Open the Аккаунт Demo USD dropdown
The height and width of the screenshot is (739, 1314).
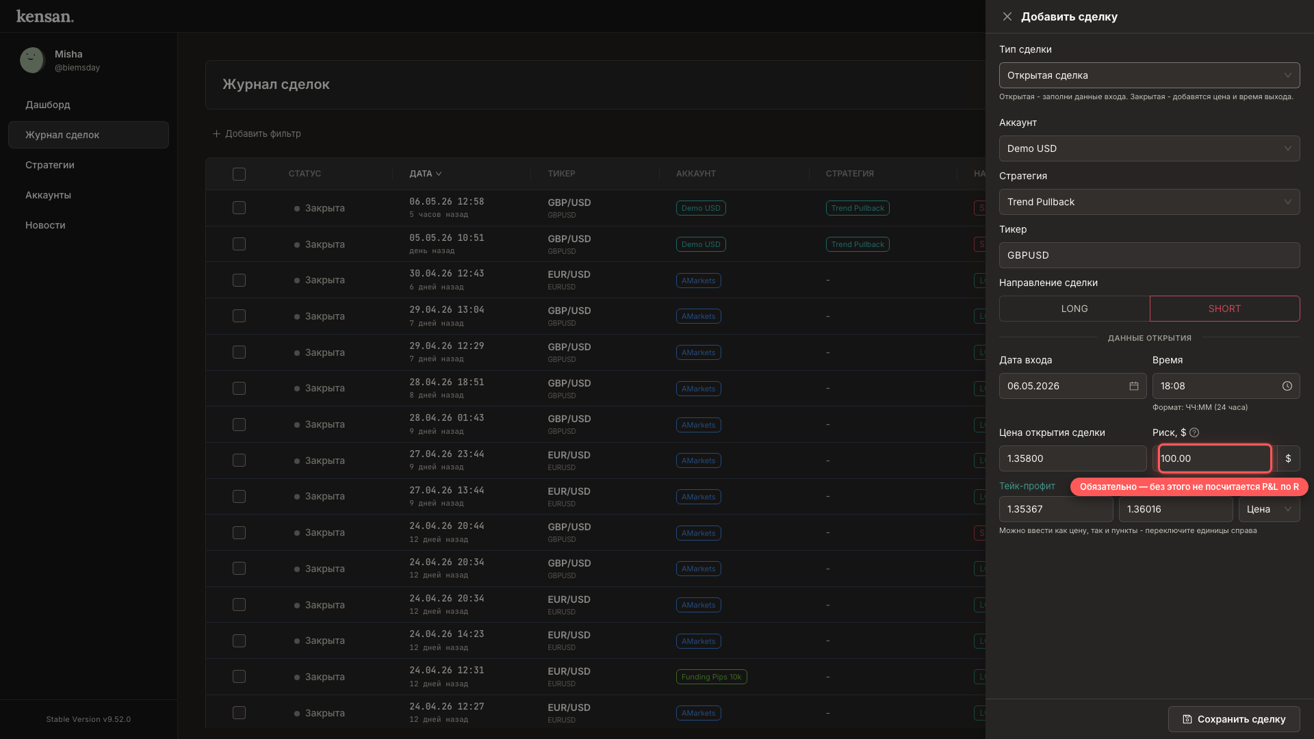(x=1149, y=148)
